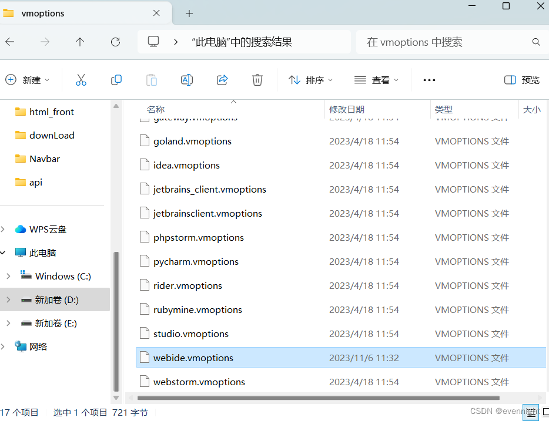Select the WPS云盘 cloud icon
Image resolution: width=549 pixels, height=421 pixels.
[21, 230]
